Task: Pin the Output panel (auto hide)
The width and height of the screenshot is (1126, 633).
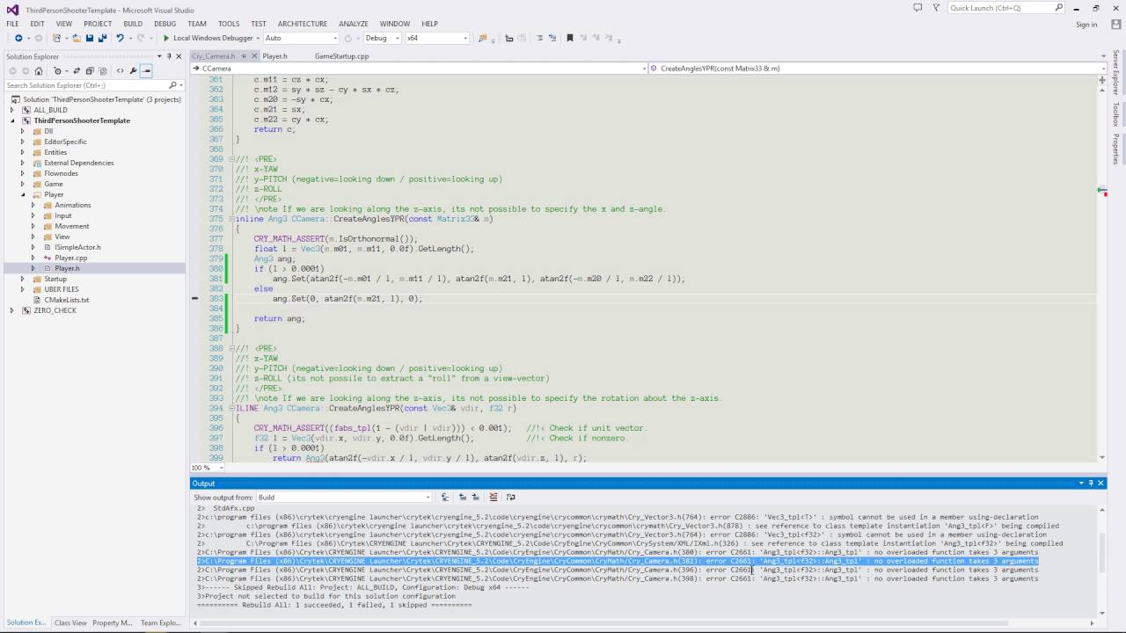Action: click(x=1091, y=483)
